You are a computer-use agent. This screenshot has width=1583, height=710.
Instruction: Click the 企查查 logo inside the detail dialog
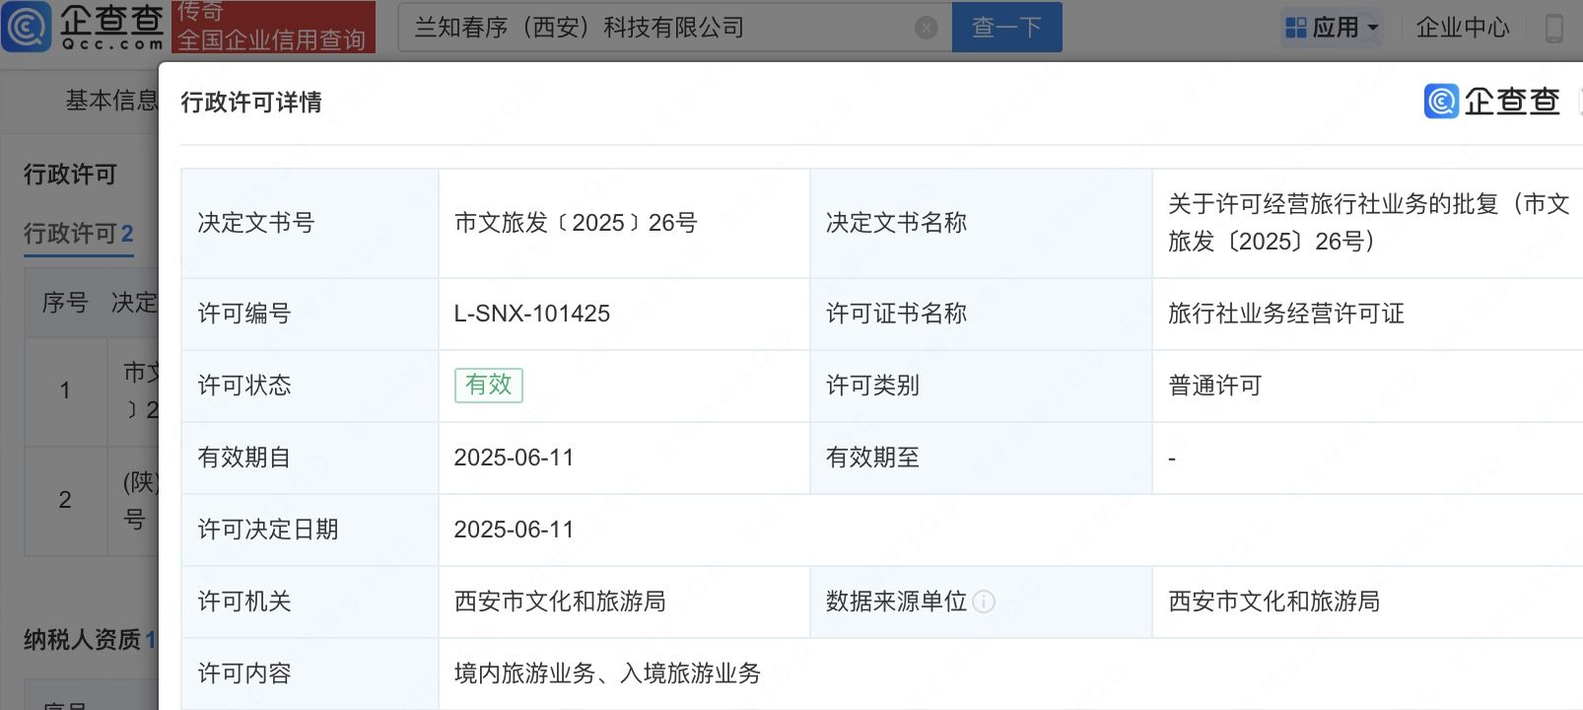(1492, 102)
